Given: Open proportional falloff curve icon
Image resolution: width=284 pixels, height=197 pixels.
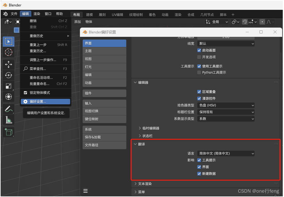Looking at the screenshot, I should (271, 22).
